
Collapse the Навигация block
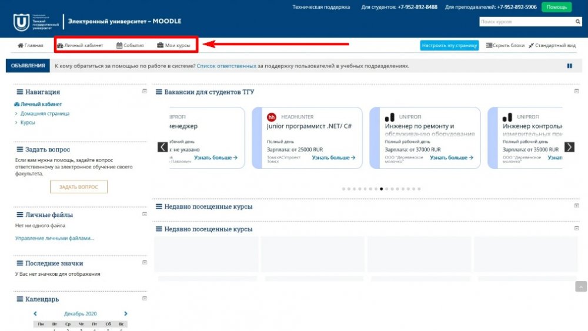[x=145, y=91]
